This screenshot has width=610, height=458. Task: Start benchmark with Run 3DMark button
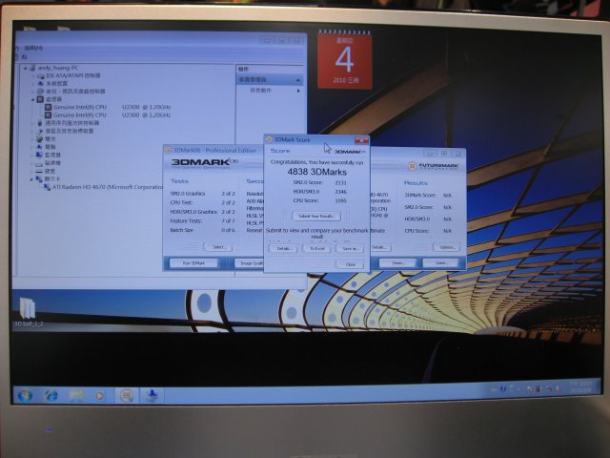click(x=193, y=263)
